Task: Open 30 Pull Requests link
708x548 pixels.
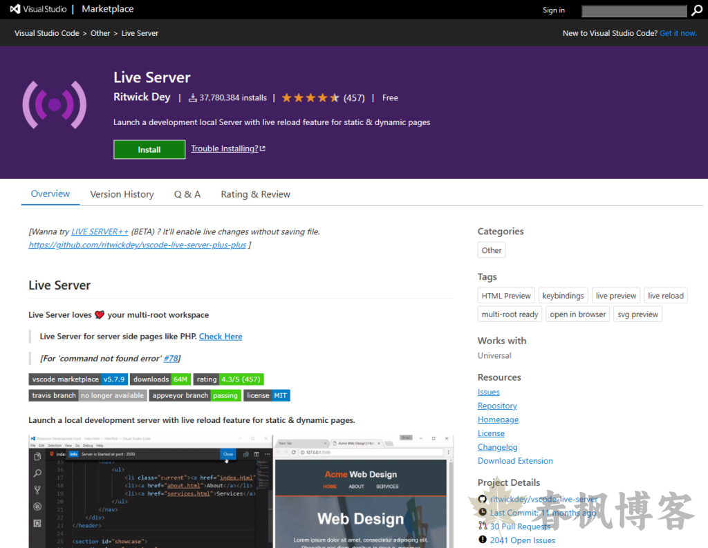Action: point(520,527)
